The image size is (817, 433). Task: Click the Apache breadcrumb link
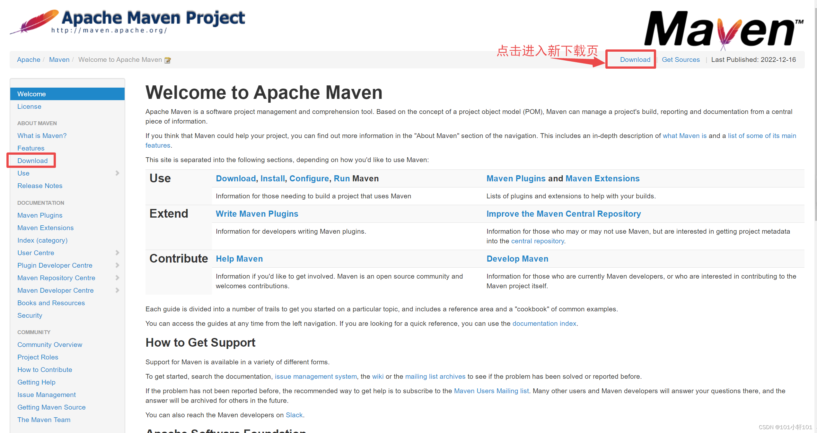pyautogui.click(x=29, y=60)
